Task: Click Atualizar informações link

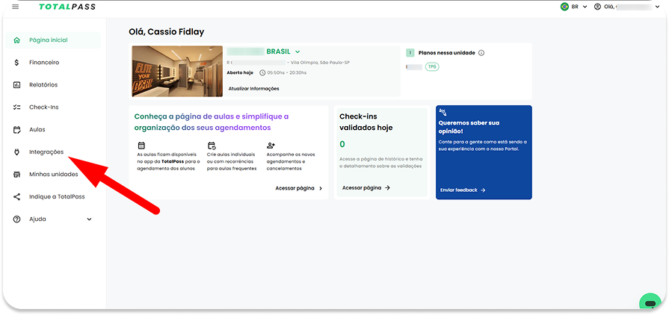Action: pyautogui.click(x=253, y=89)
